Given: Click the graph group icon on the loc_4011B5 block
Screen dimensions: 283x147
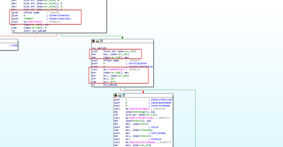Looking at the screenshot, I should [101, 41].
